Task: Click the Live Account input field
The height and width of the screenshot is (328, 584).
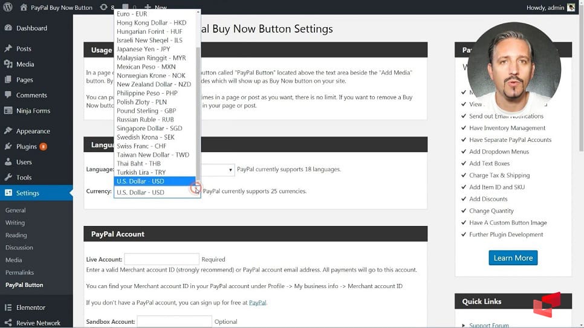Action: coord(161,259)
